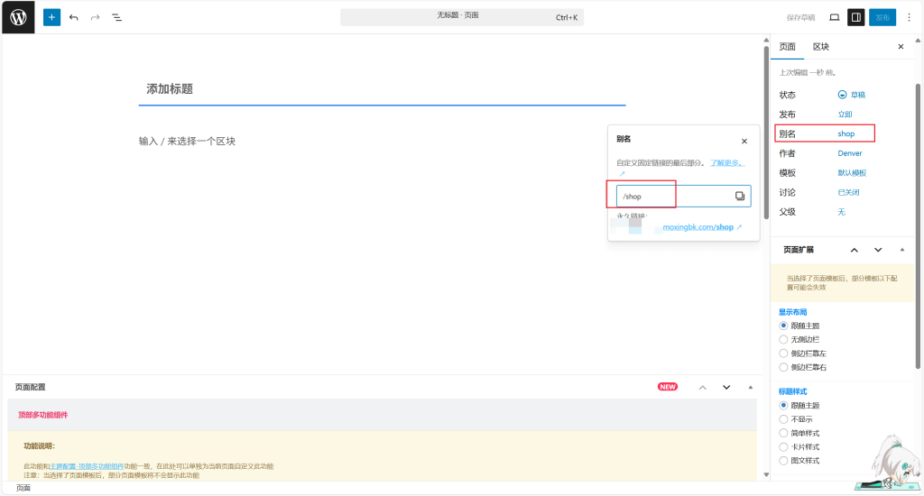Click the preview device view icon
This screenshot has height=496, width=924.
(x=834, y=17)
